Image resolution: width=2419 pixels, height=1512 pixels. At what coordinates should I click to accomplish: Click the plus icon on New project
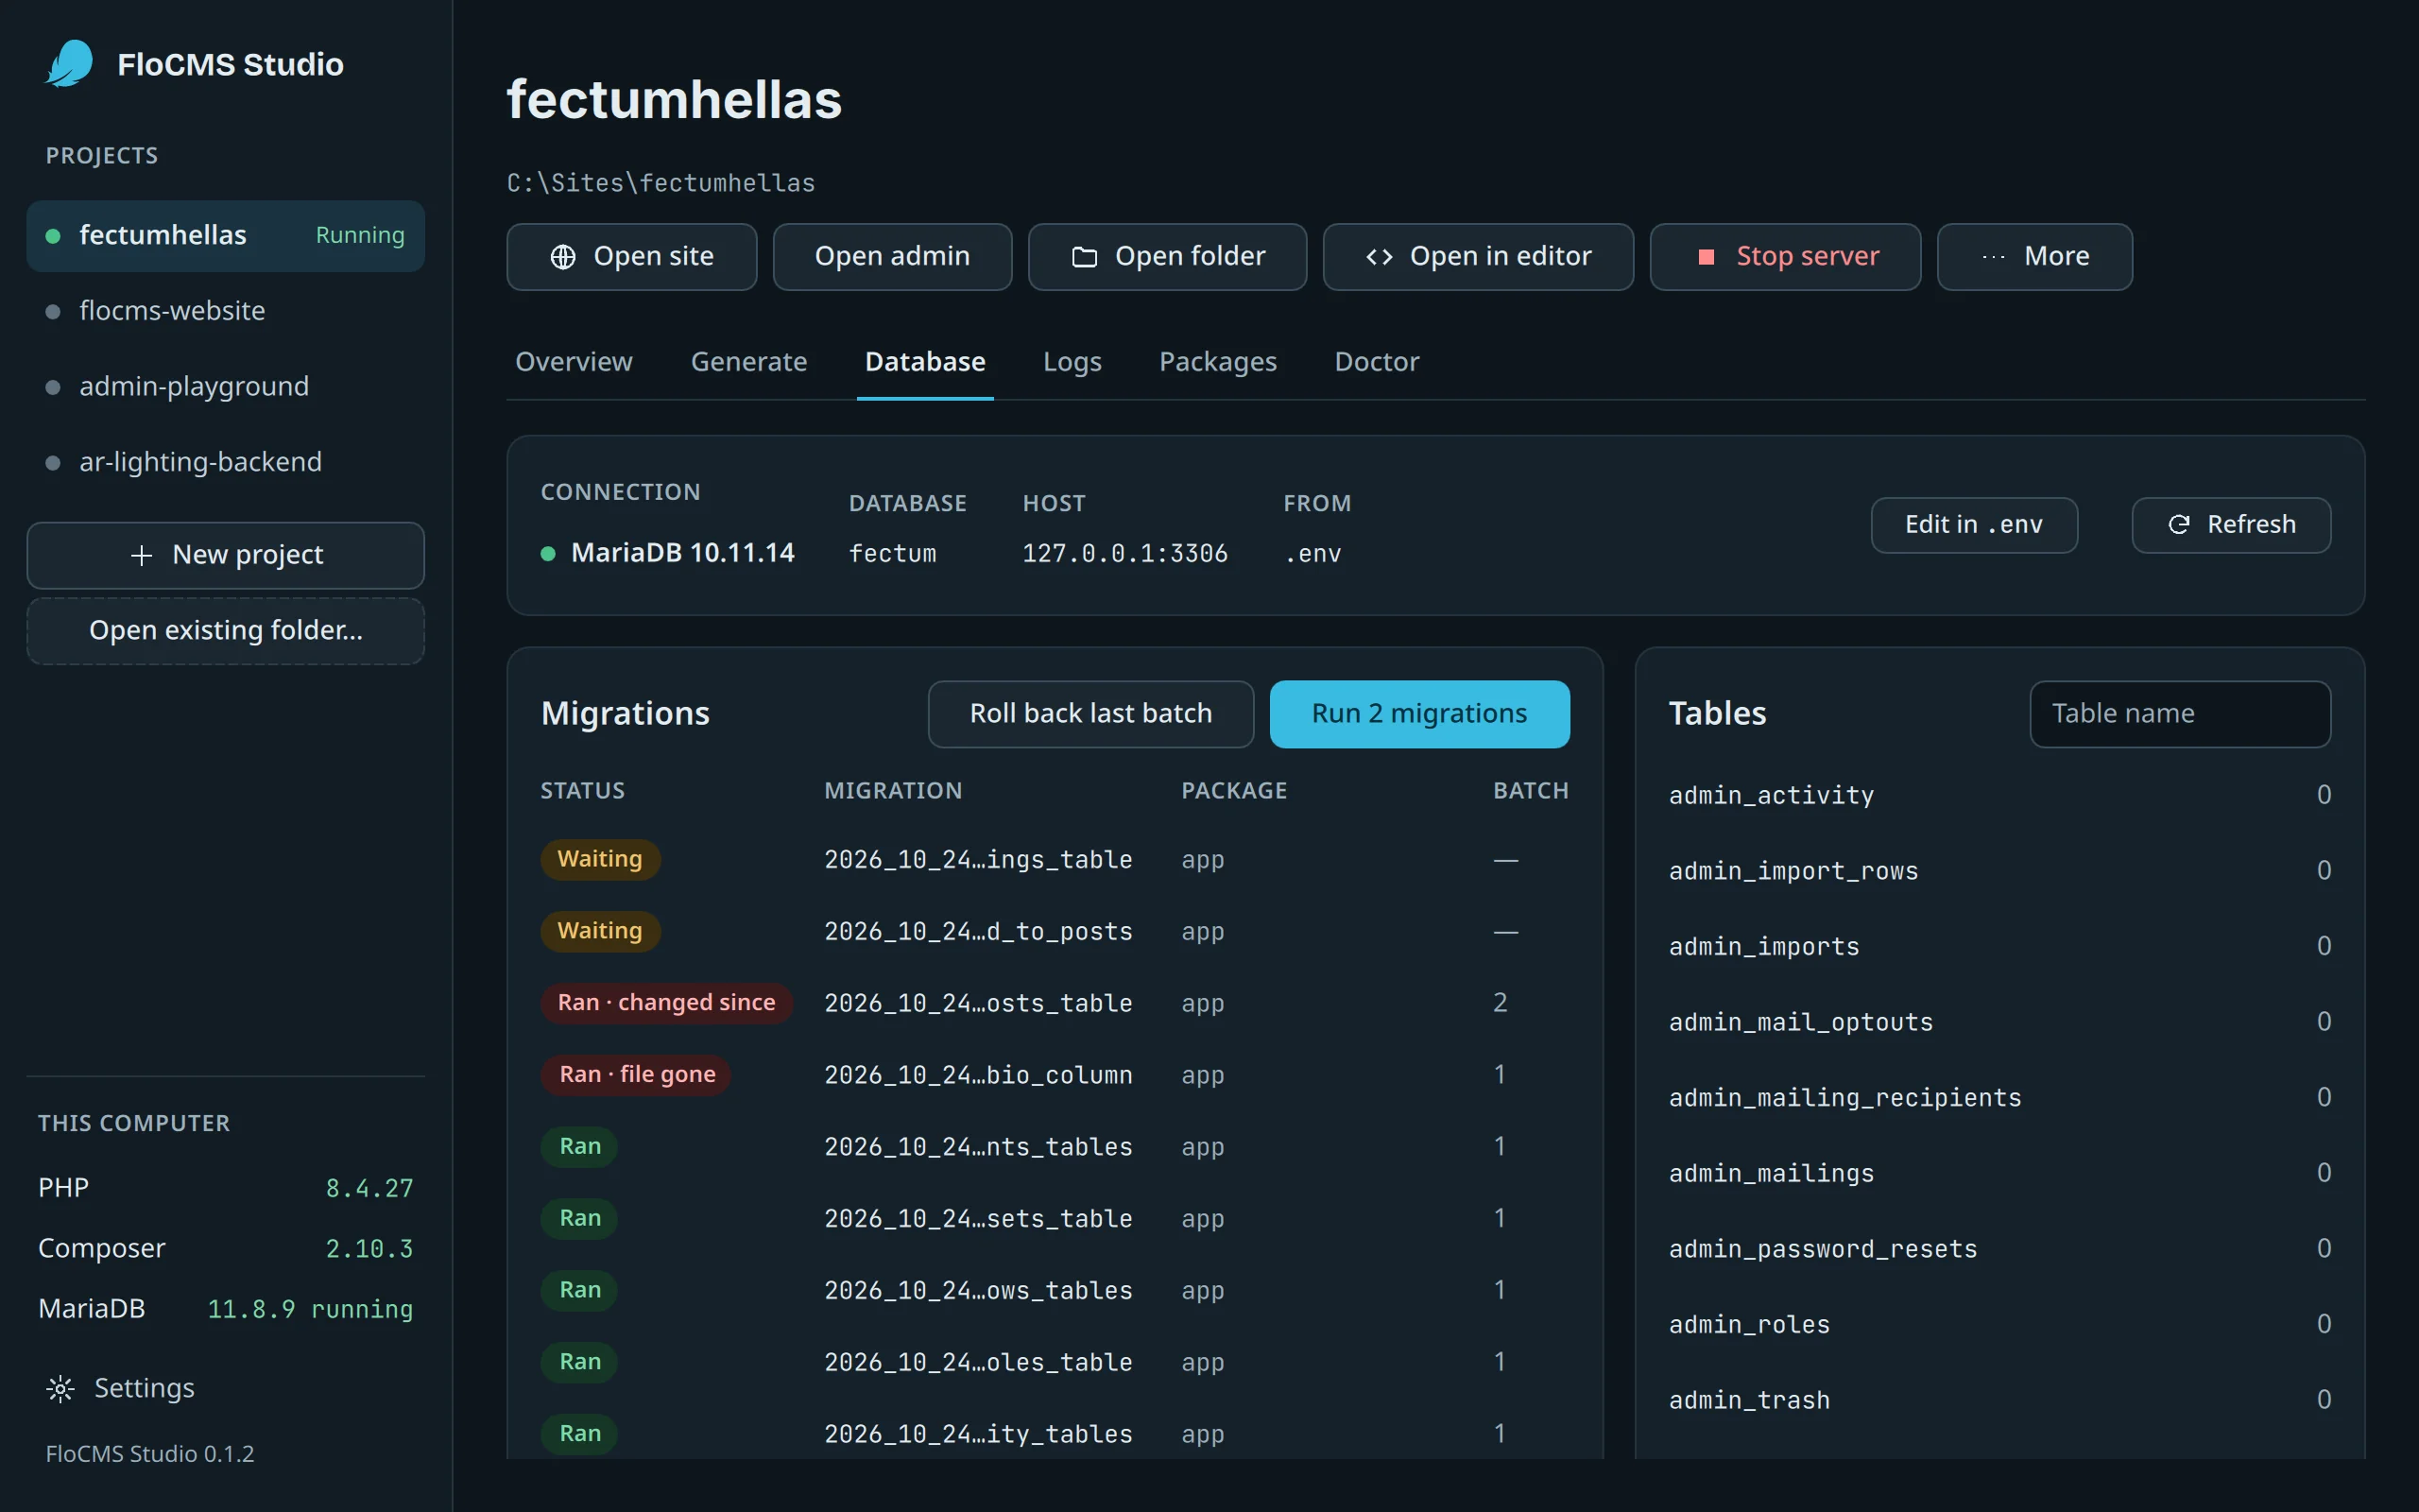coord(142,555)
